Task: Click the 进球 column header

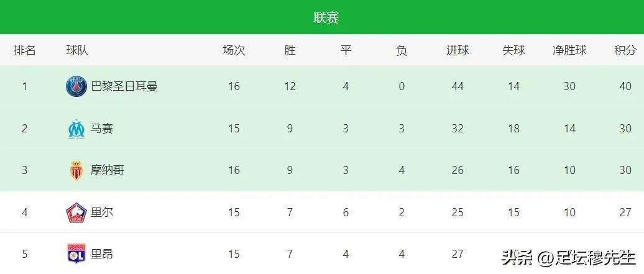Action: (x=458, y=50)
